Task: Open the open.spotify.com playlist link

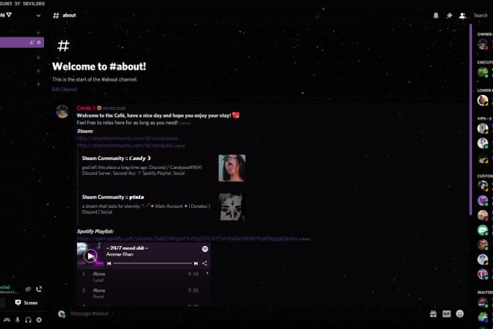Action: (x=187, y=239)
